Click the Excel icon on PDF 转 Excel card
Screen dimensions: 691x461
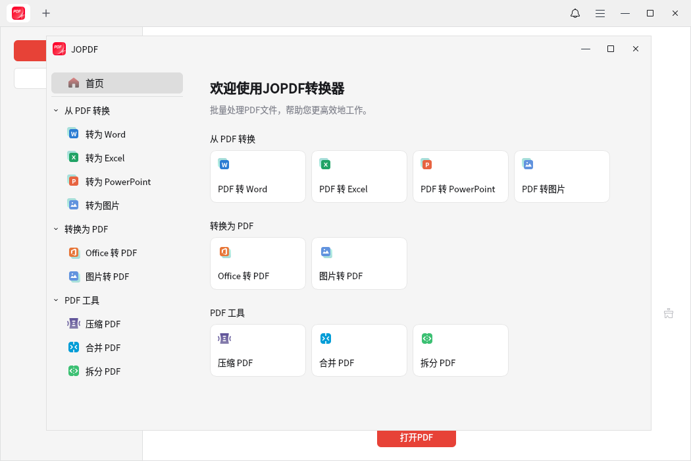point(325,164)
